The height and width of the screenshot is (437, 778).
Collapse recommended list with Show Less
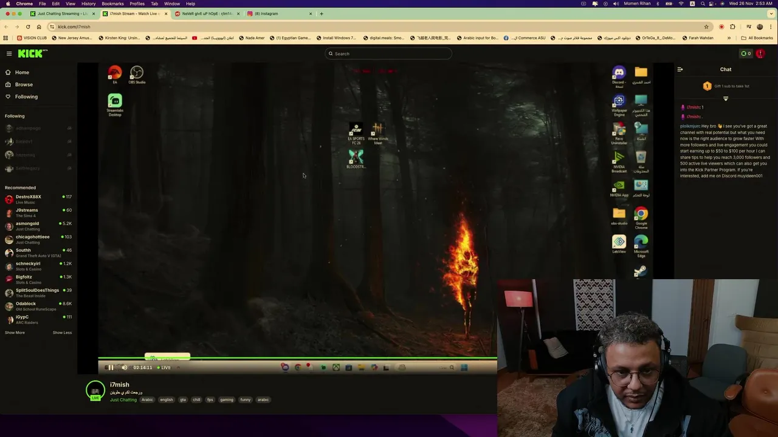(62, 333)
